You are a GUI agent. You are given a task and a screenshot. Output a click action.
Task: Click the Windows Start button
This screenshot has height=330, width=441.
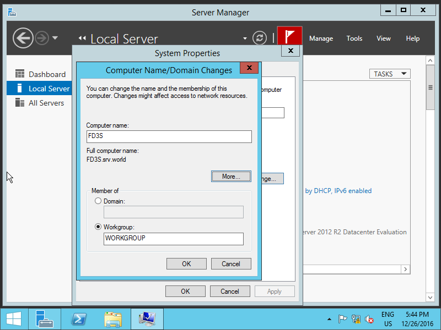pos(13,319)
